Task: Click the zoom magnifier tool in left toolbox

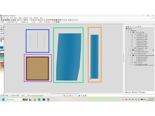Action: click(1, 39)
